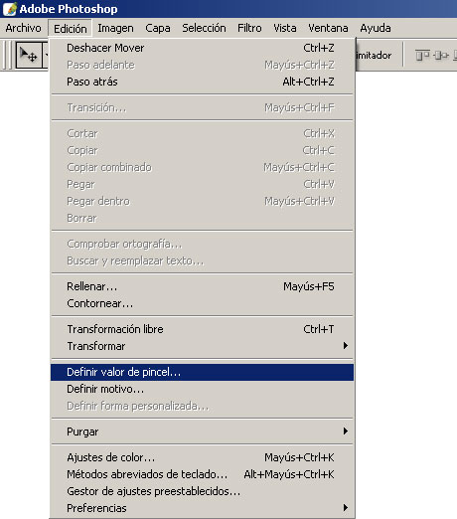This screenshot has width=457, height=519.
Task: Click greyed Buscar y reemplazar texto…
Action: click(x=202, y=260)
